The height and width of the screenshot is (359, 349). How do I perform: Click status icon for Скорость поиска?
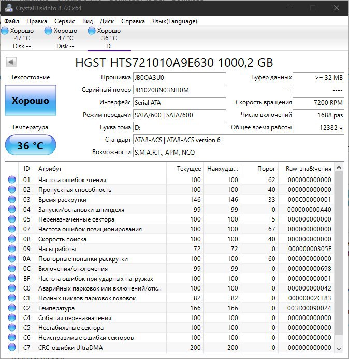(12, 239)
